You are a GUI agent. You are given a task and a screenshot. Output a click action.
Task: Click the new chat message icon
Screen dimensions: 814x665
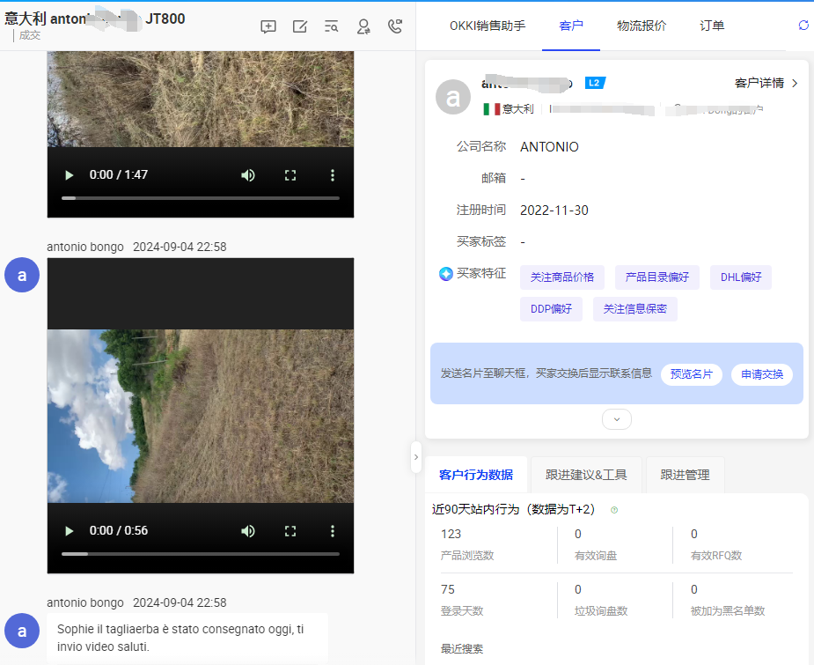(268, 26)
